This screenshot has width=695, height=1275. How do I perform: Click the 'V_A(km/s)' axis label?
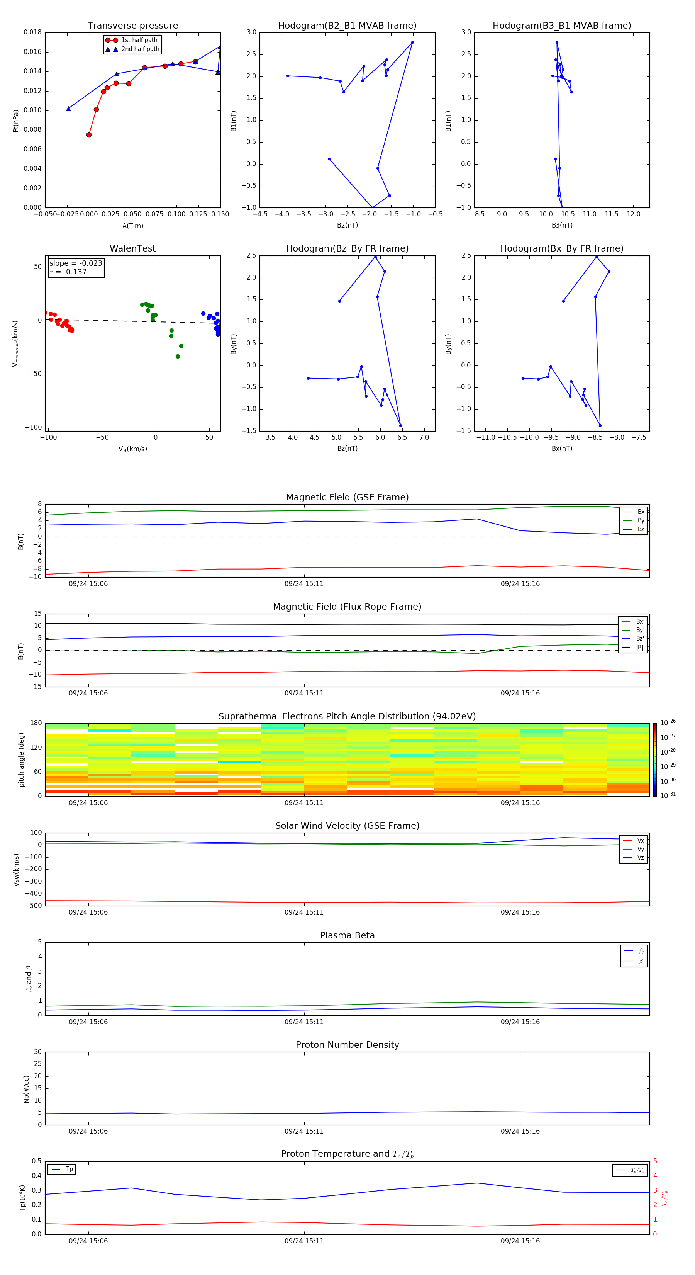coord(132,449)
